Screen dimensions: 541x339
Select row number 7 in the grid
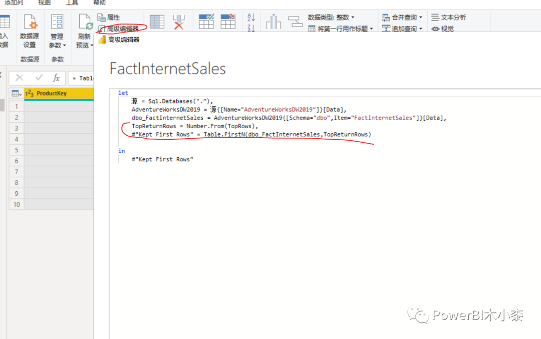coord(16,172)
